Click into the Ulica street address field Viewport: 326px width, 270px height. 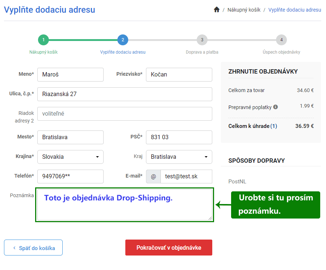125,94
